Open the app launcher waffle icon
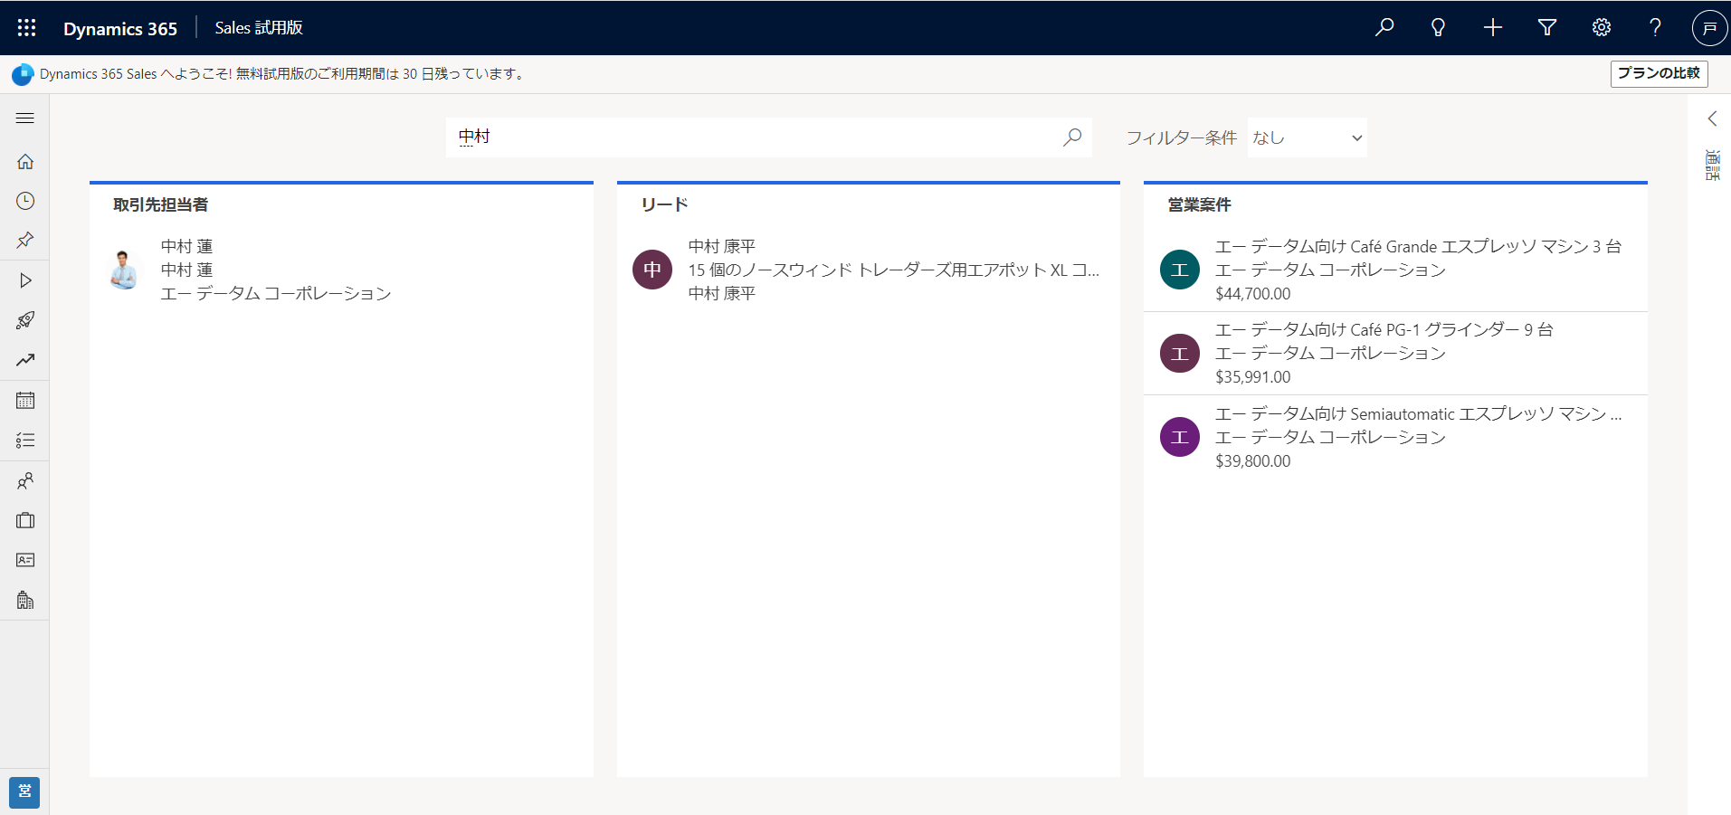The height and width of the screenshot is (815, 1731). click(27, 28)
